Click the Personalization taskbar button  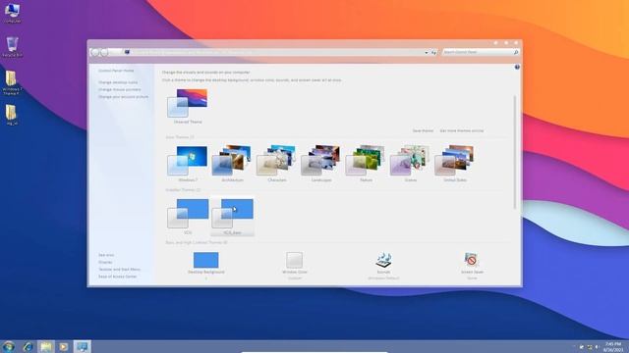83,346
